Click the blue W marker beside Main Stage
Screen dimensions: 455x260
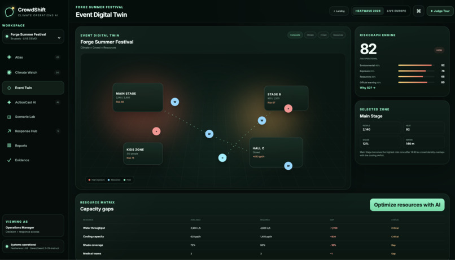[x=174, y=102]
